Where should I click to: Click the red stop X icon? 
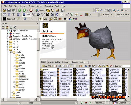[x=31, y=10]
